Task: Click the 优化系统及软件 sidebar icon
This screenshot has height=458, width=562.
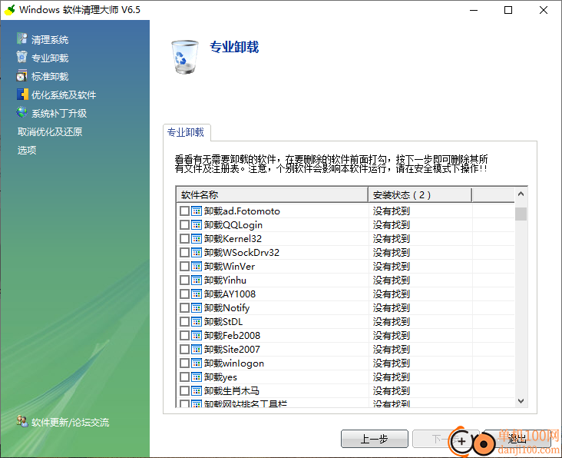Action: pos(21,95)
